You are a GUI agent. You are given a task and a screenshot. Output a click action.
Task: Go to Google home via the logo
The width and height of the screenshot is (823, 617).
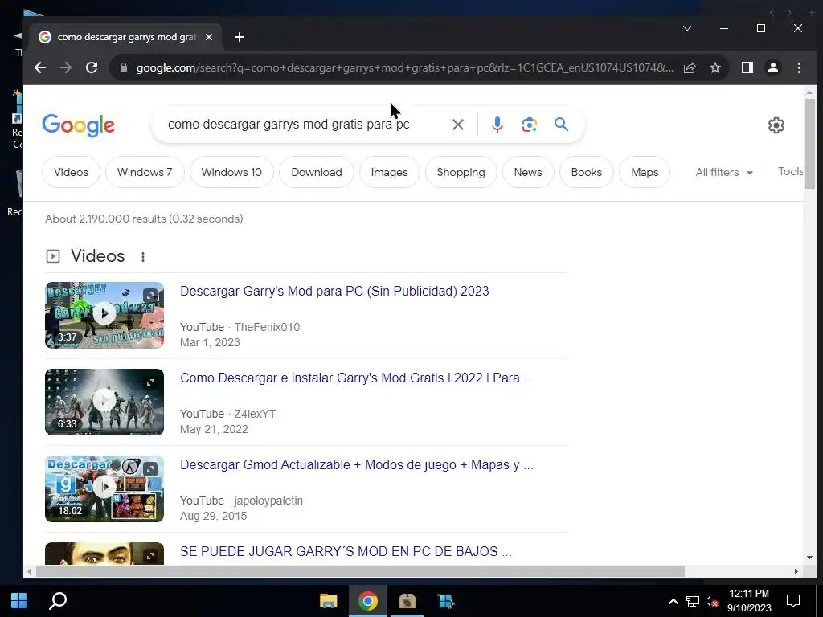(x=78, y=125)
